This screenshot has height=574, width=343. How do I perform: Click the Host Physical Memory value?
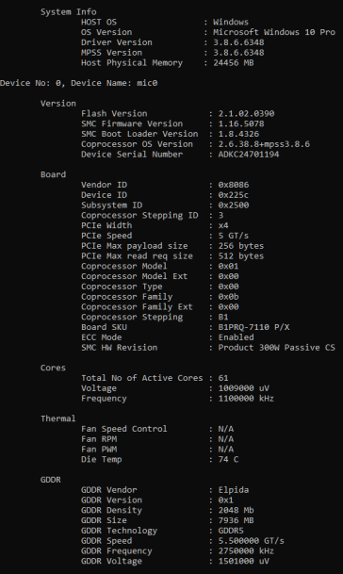(x=234, y=62)
